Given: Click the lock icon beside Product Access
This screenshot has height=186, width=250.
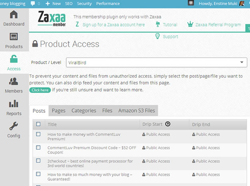Looking at the screenshot, I should [x=35, y=44].
